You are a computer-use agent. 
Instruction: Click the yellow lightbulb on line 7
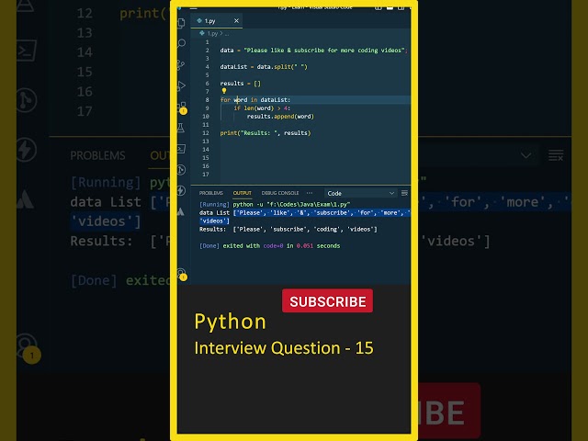(x=224, y=91)
